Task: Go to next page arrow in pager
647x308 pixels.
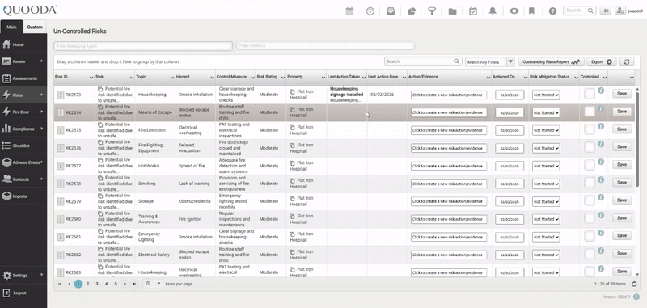Action: 125,284
